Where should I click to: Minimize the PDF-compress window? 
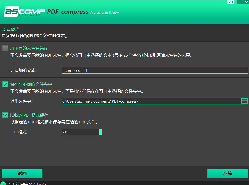(x=239, y=2)
